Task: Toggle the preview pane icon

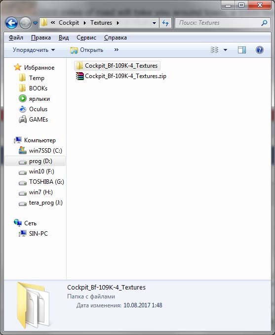Action: 242,50
